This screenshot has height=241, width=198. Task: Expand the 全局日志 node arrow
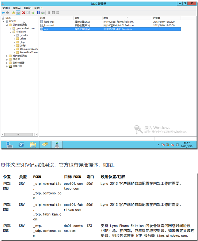pyautogui.click(x=7, y=66)
